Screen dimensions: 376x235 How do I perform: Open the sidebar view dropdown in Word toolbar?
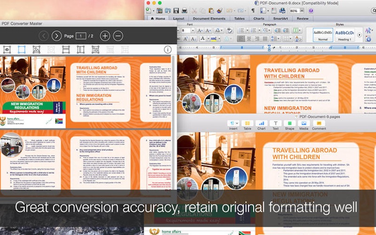pos(268,11)
